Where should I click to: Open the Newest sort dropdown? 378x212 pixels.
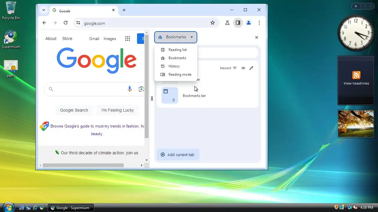tap(228, 68)
